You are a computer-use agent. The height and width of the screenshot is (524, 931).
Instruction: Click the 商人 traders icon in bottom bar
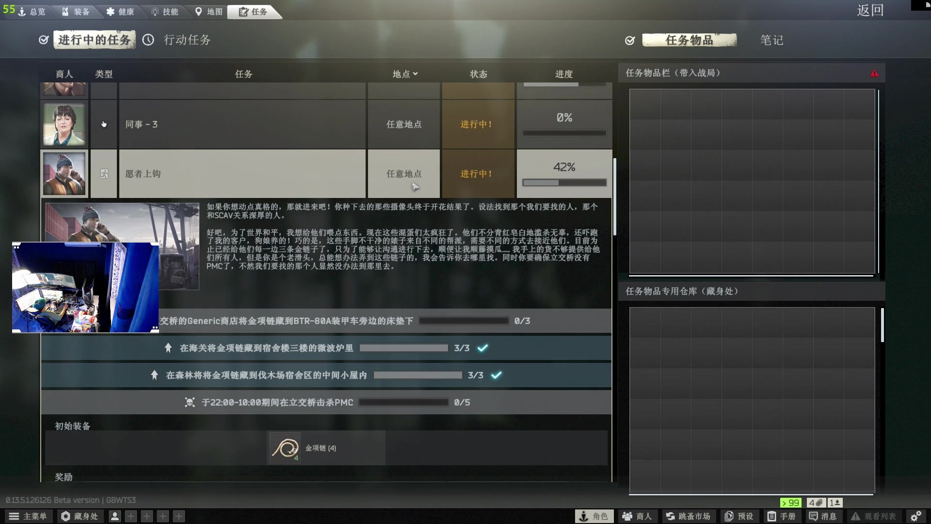point(637,516)
